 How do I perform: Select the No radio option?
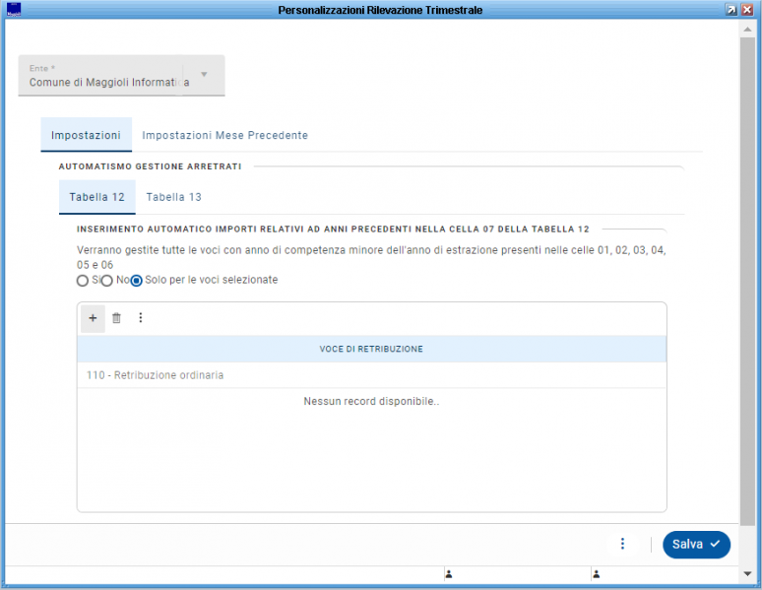point(107,281)
